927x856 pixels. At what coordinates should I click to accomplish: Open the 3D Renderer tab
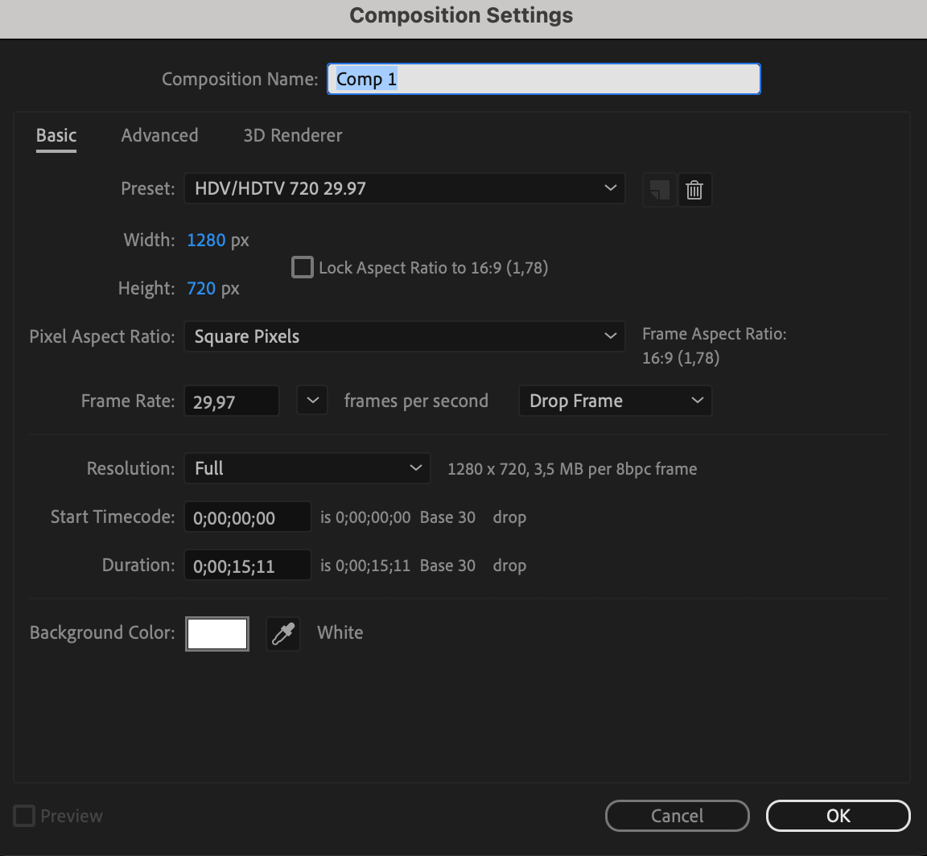pos(292,135)
